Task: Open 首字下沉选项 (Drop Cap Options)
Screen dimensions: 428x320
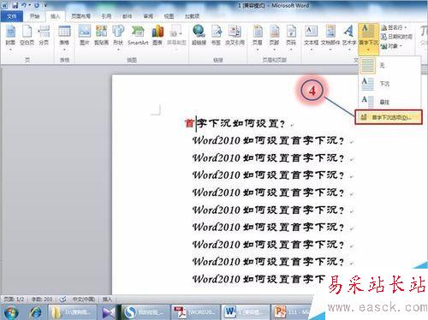Action: click(x=389, y=117)
